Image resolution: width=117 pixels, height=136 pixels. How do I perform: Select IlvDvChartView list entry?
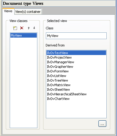[x=76, y=99]
